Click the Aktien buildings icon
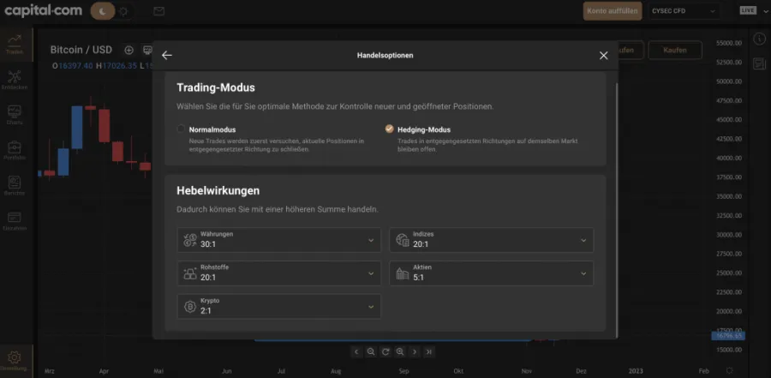Screen dimensions: 771x378 (403, 274)
